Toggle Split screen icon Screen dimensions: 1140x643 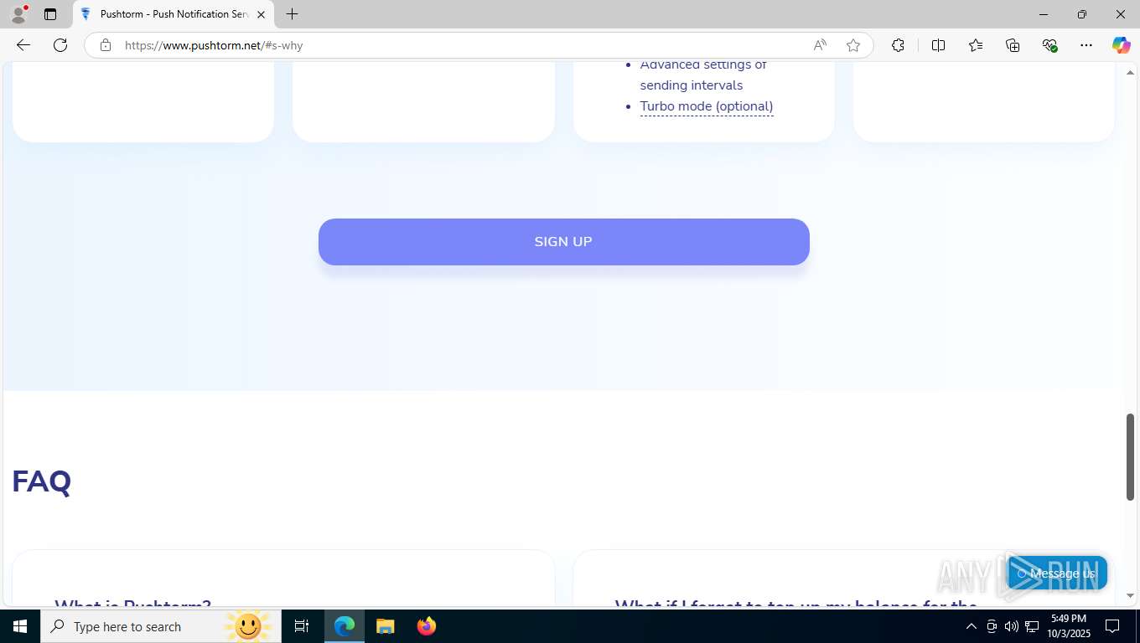[938, 45]
